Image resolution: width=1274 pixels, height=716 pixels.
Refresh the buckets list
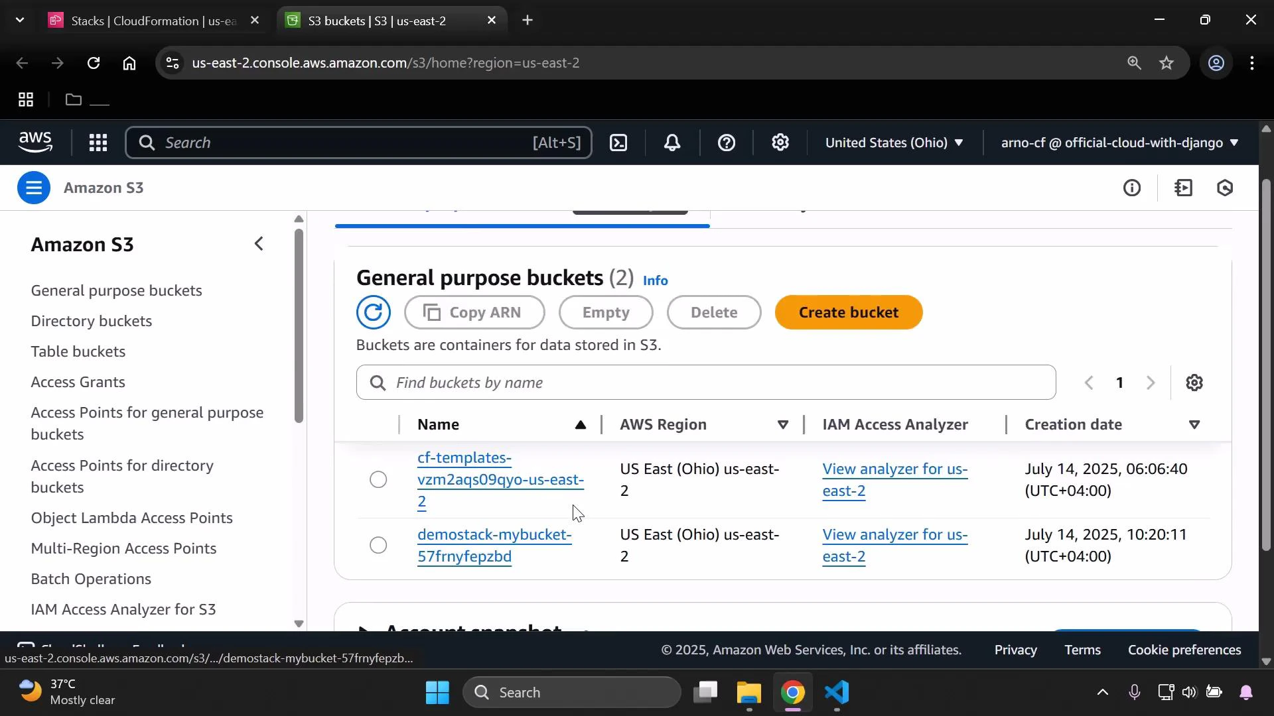click(374, 312)
